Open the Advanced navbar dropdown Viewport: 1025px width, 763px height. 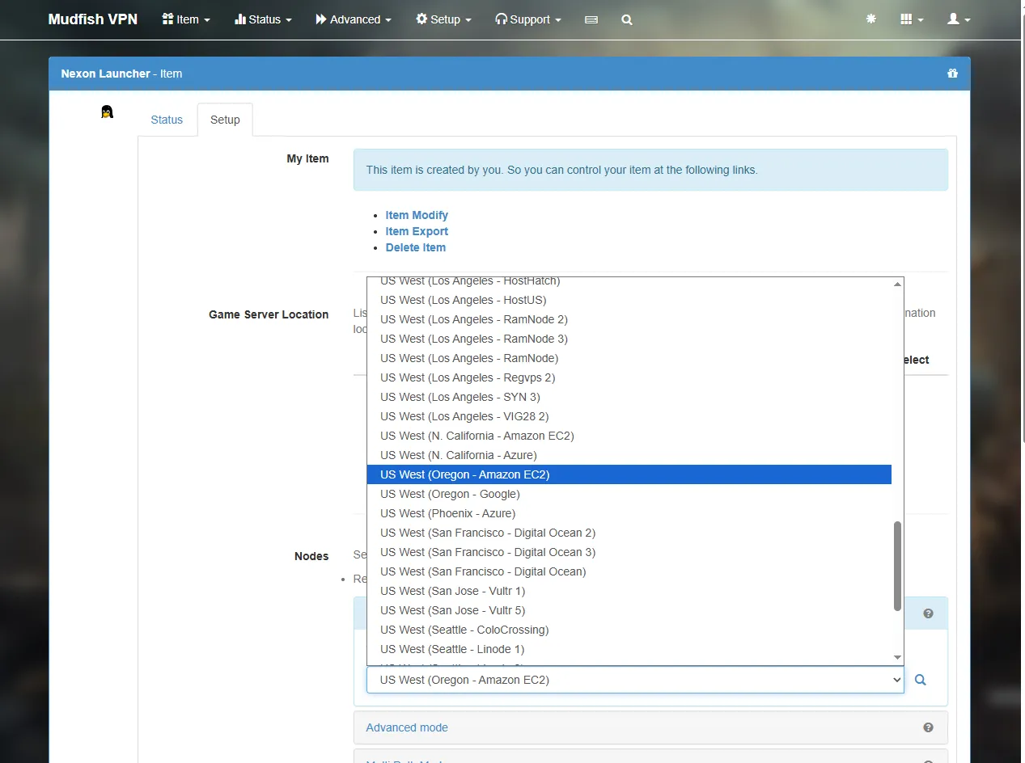point(354,19)
